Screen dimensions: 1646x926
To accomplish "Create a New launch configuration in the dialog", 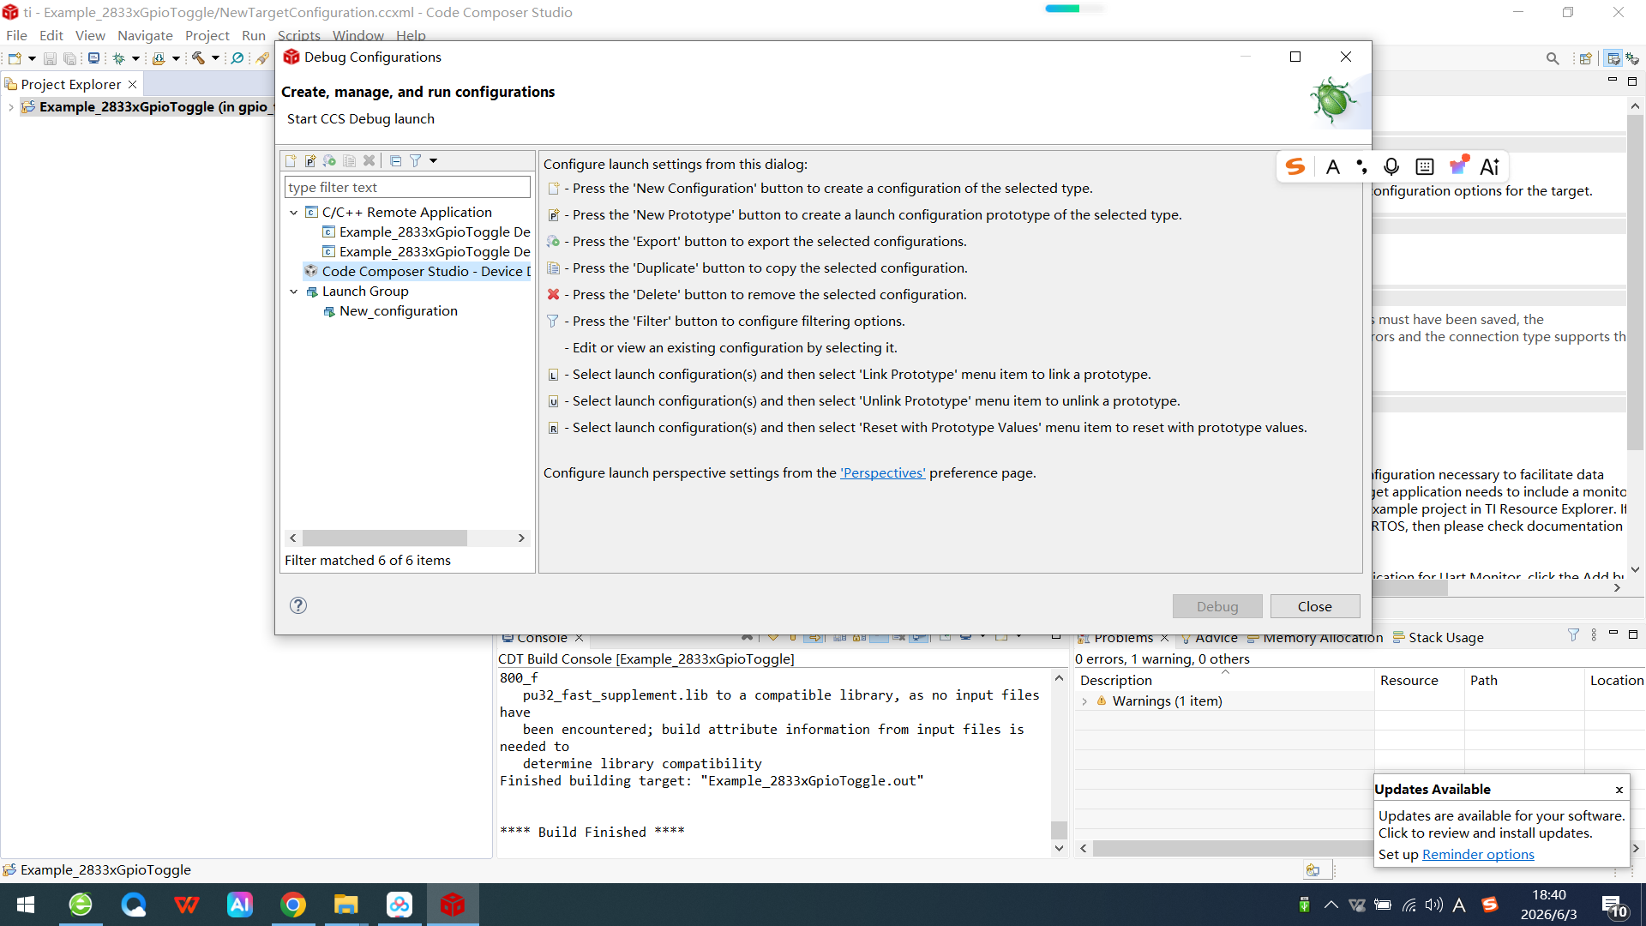I will tap(291, 160).
